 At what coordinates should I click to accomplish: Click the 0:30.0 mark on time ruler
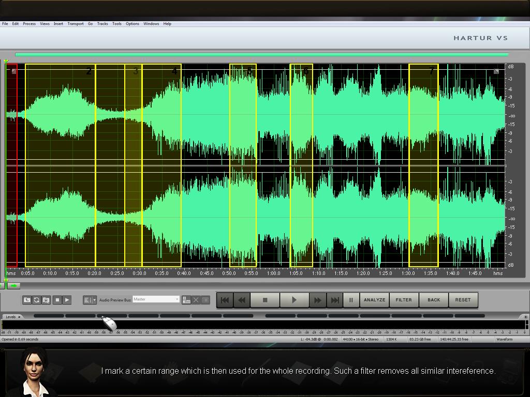139,273
